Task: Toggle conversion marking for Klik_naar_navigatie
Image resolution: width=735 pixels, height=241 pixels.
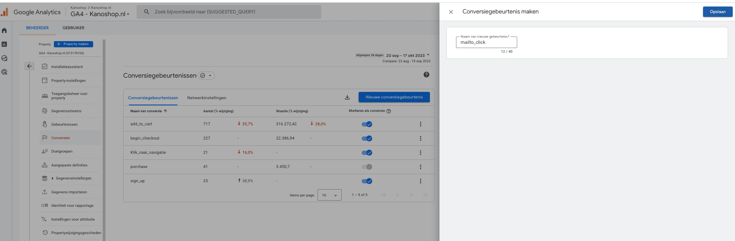Action: tap(367, 153)
